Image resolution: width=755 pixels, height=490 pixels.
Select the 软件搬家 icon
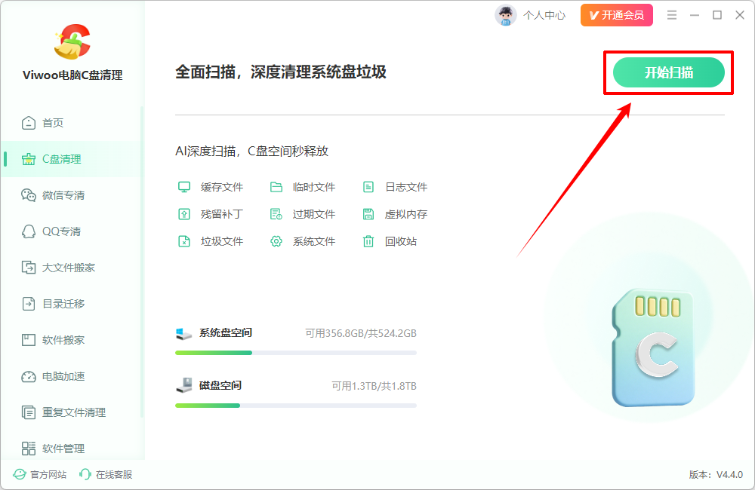[x=29, y=340]
